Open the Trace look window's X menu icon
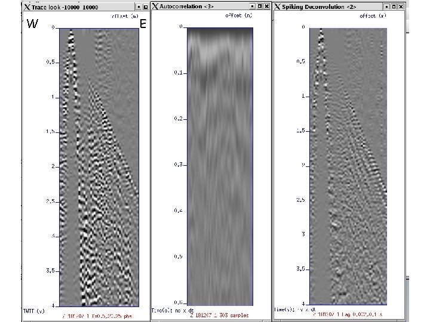 coord(27,7)
